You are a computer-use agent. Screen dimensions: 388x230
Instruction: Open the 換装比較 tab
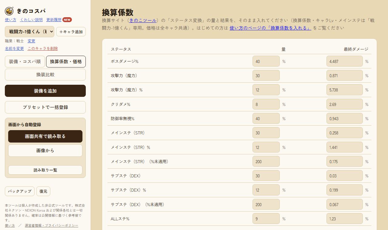pyautogui.click(x=45, y=74)
